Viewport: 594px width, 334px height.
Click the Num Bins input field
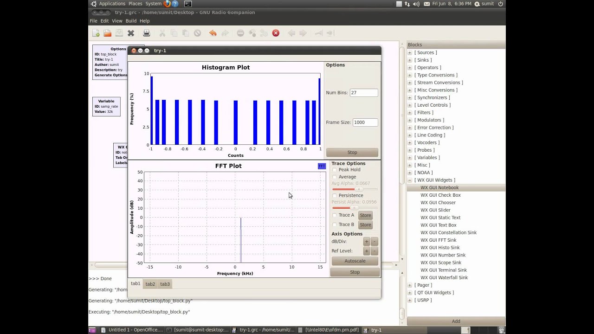pos(364,93)
